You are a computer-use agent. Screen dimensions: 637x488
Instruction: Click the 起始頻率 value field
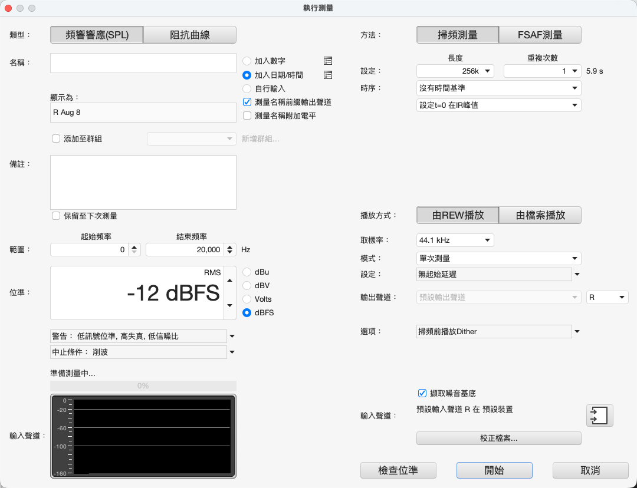90,250
